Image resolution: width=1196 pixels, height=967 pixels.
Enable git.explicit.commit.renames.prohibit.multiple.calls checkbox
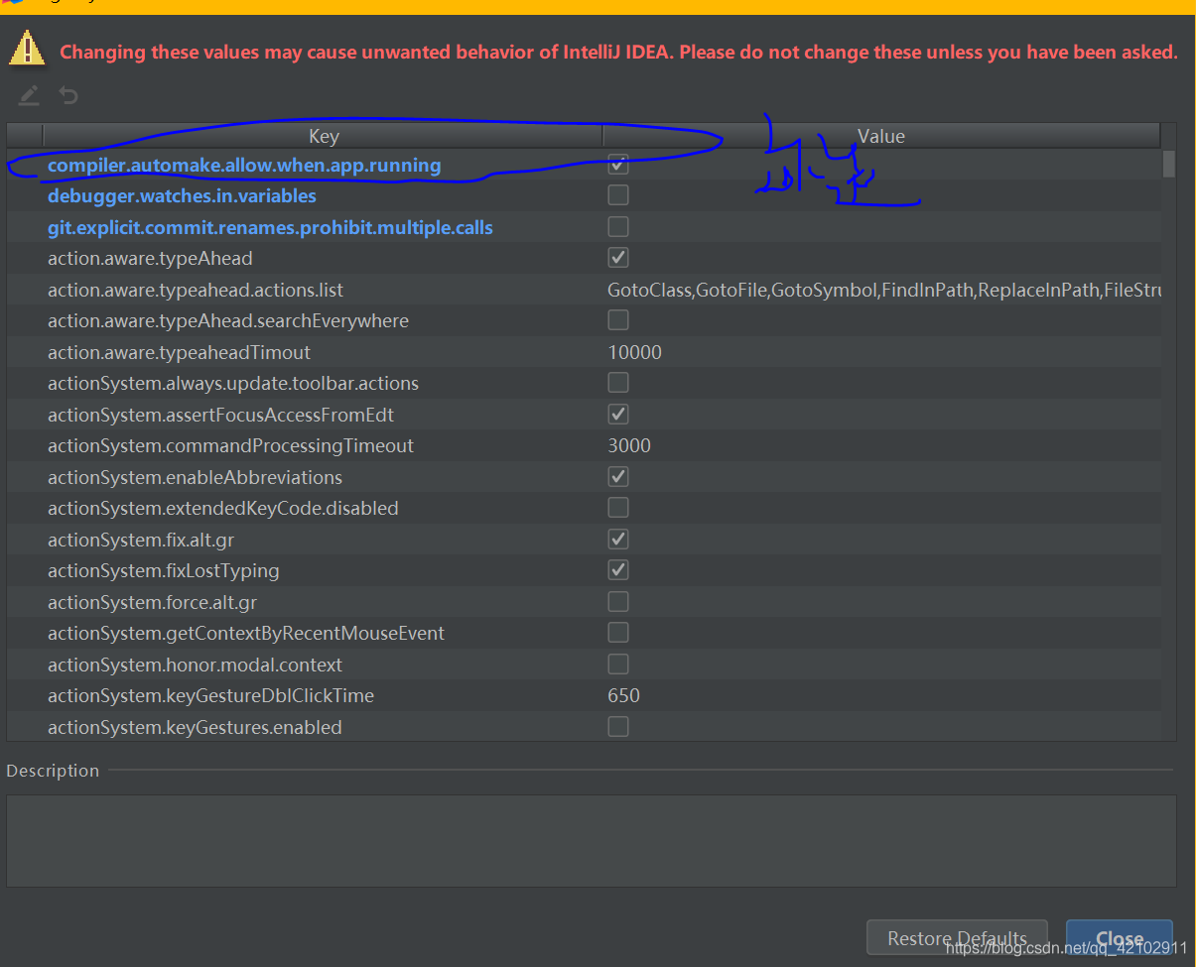617,227
